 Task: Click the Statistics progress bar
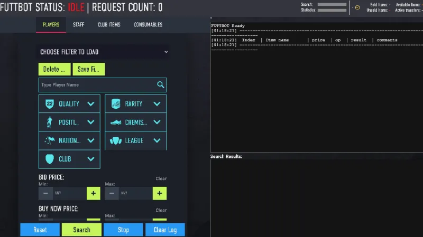click(x=332, y=10)
